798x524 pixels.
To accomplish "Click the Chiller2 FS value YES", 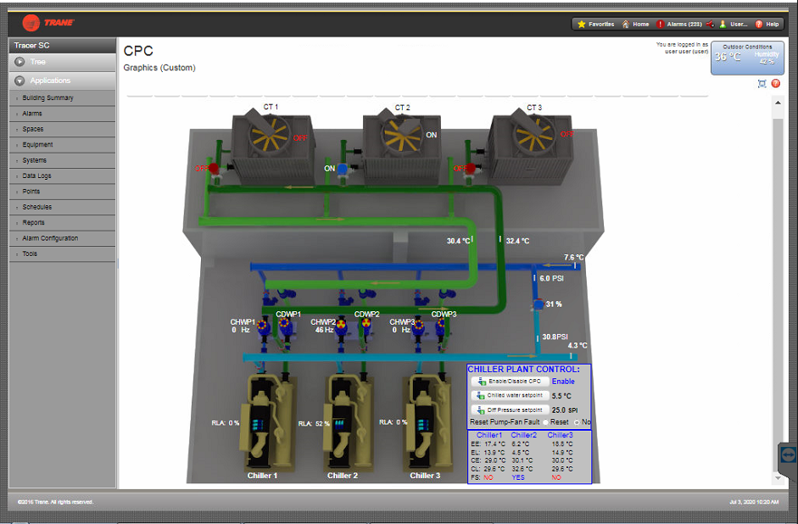I will point(518,477).
